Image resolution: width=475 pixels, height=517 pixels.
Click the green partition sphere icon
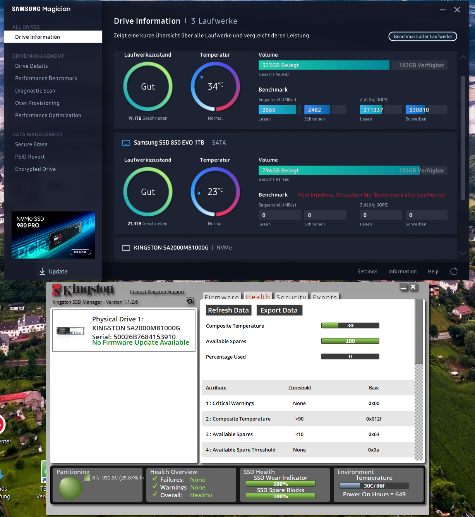click(x=70, y=488)
